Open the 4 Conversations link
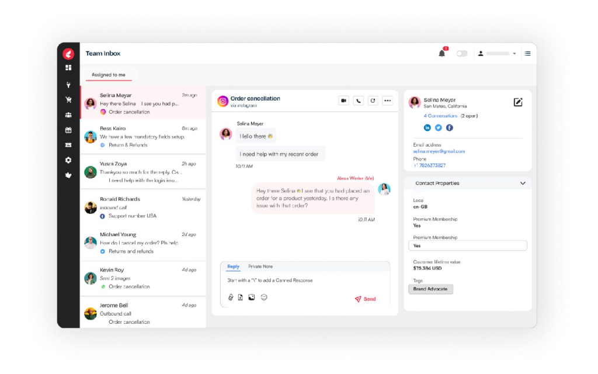 click(441, 116)
